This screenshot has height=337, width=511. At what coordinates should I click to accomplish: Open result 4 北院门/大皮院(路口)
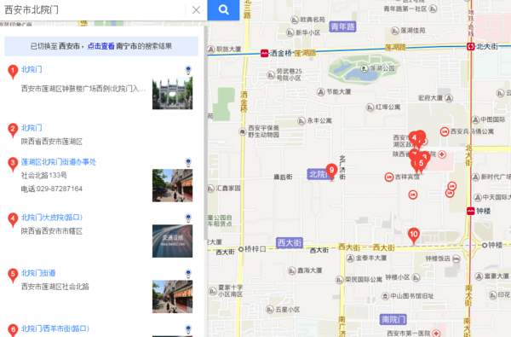point(52,218)
